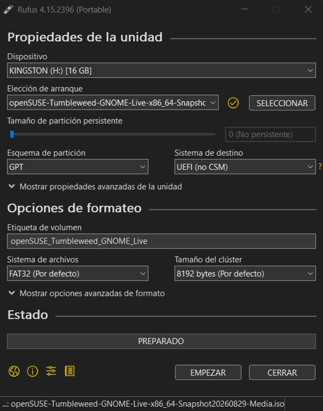This screenshot has width=323, height=411.
Task: Click the 0 (No persistente) size field
Action: [270, 135]
